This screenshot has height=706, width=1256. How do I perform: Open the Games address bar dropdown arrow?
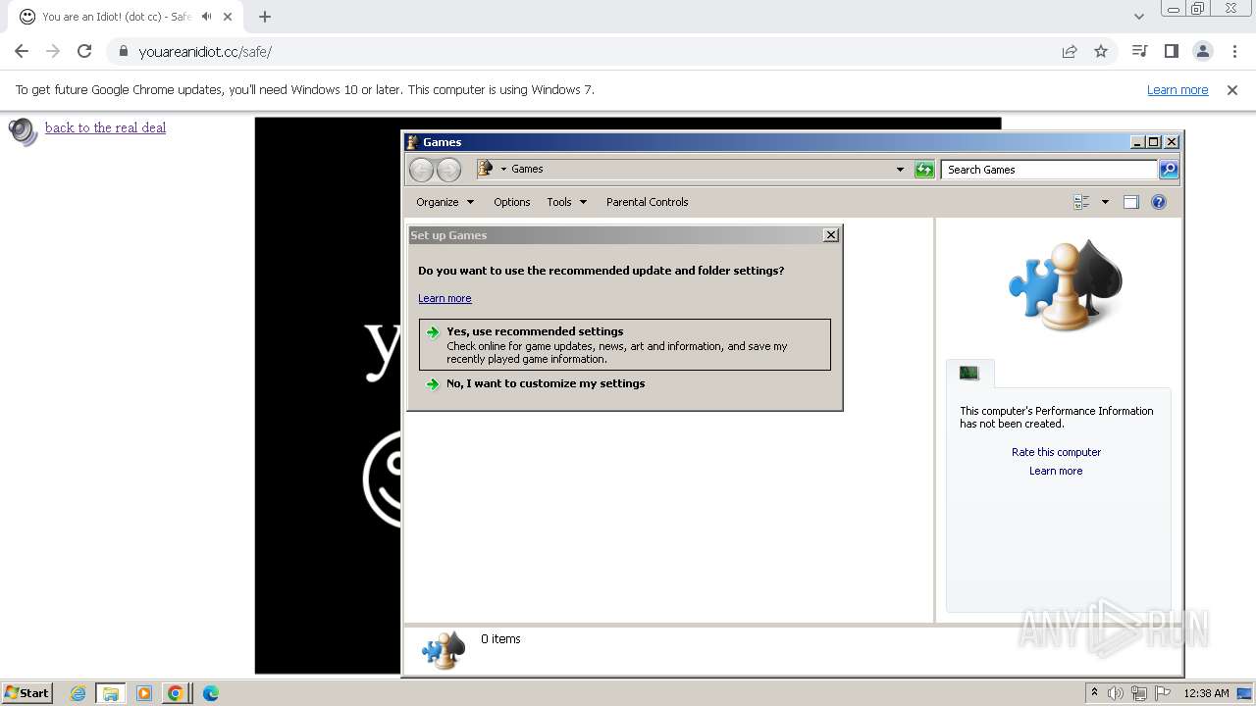[900, 170]
